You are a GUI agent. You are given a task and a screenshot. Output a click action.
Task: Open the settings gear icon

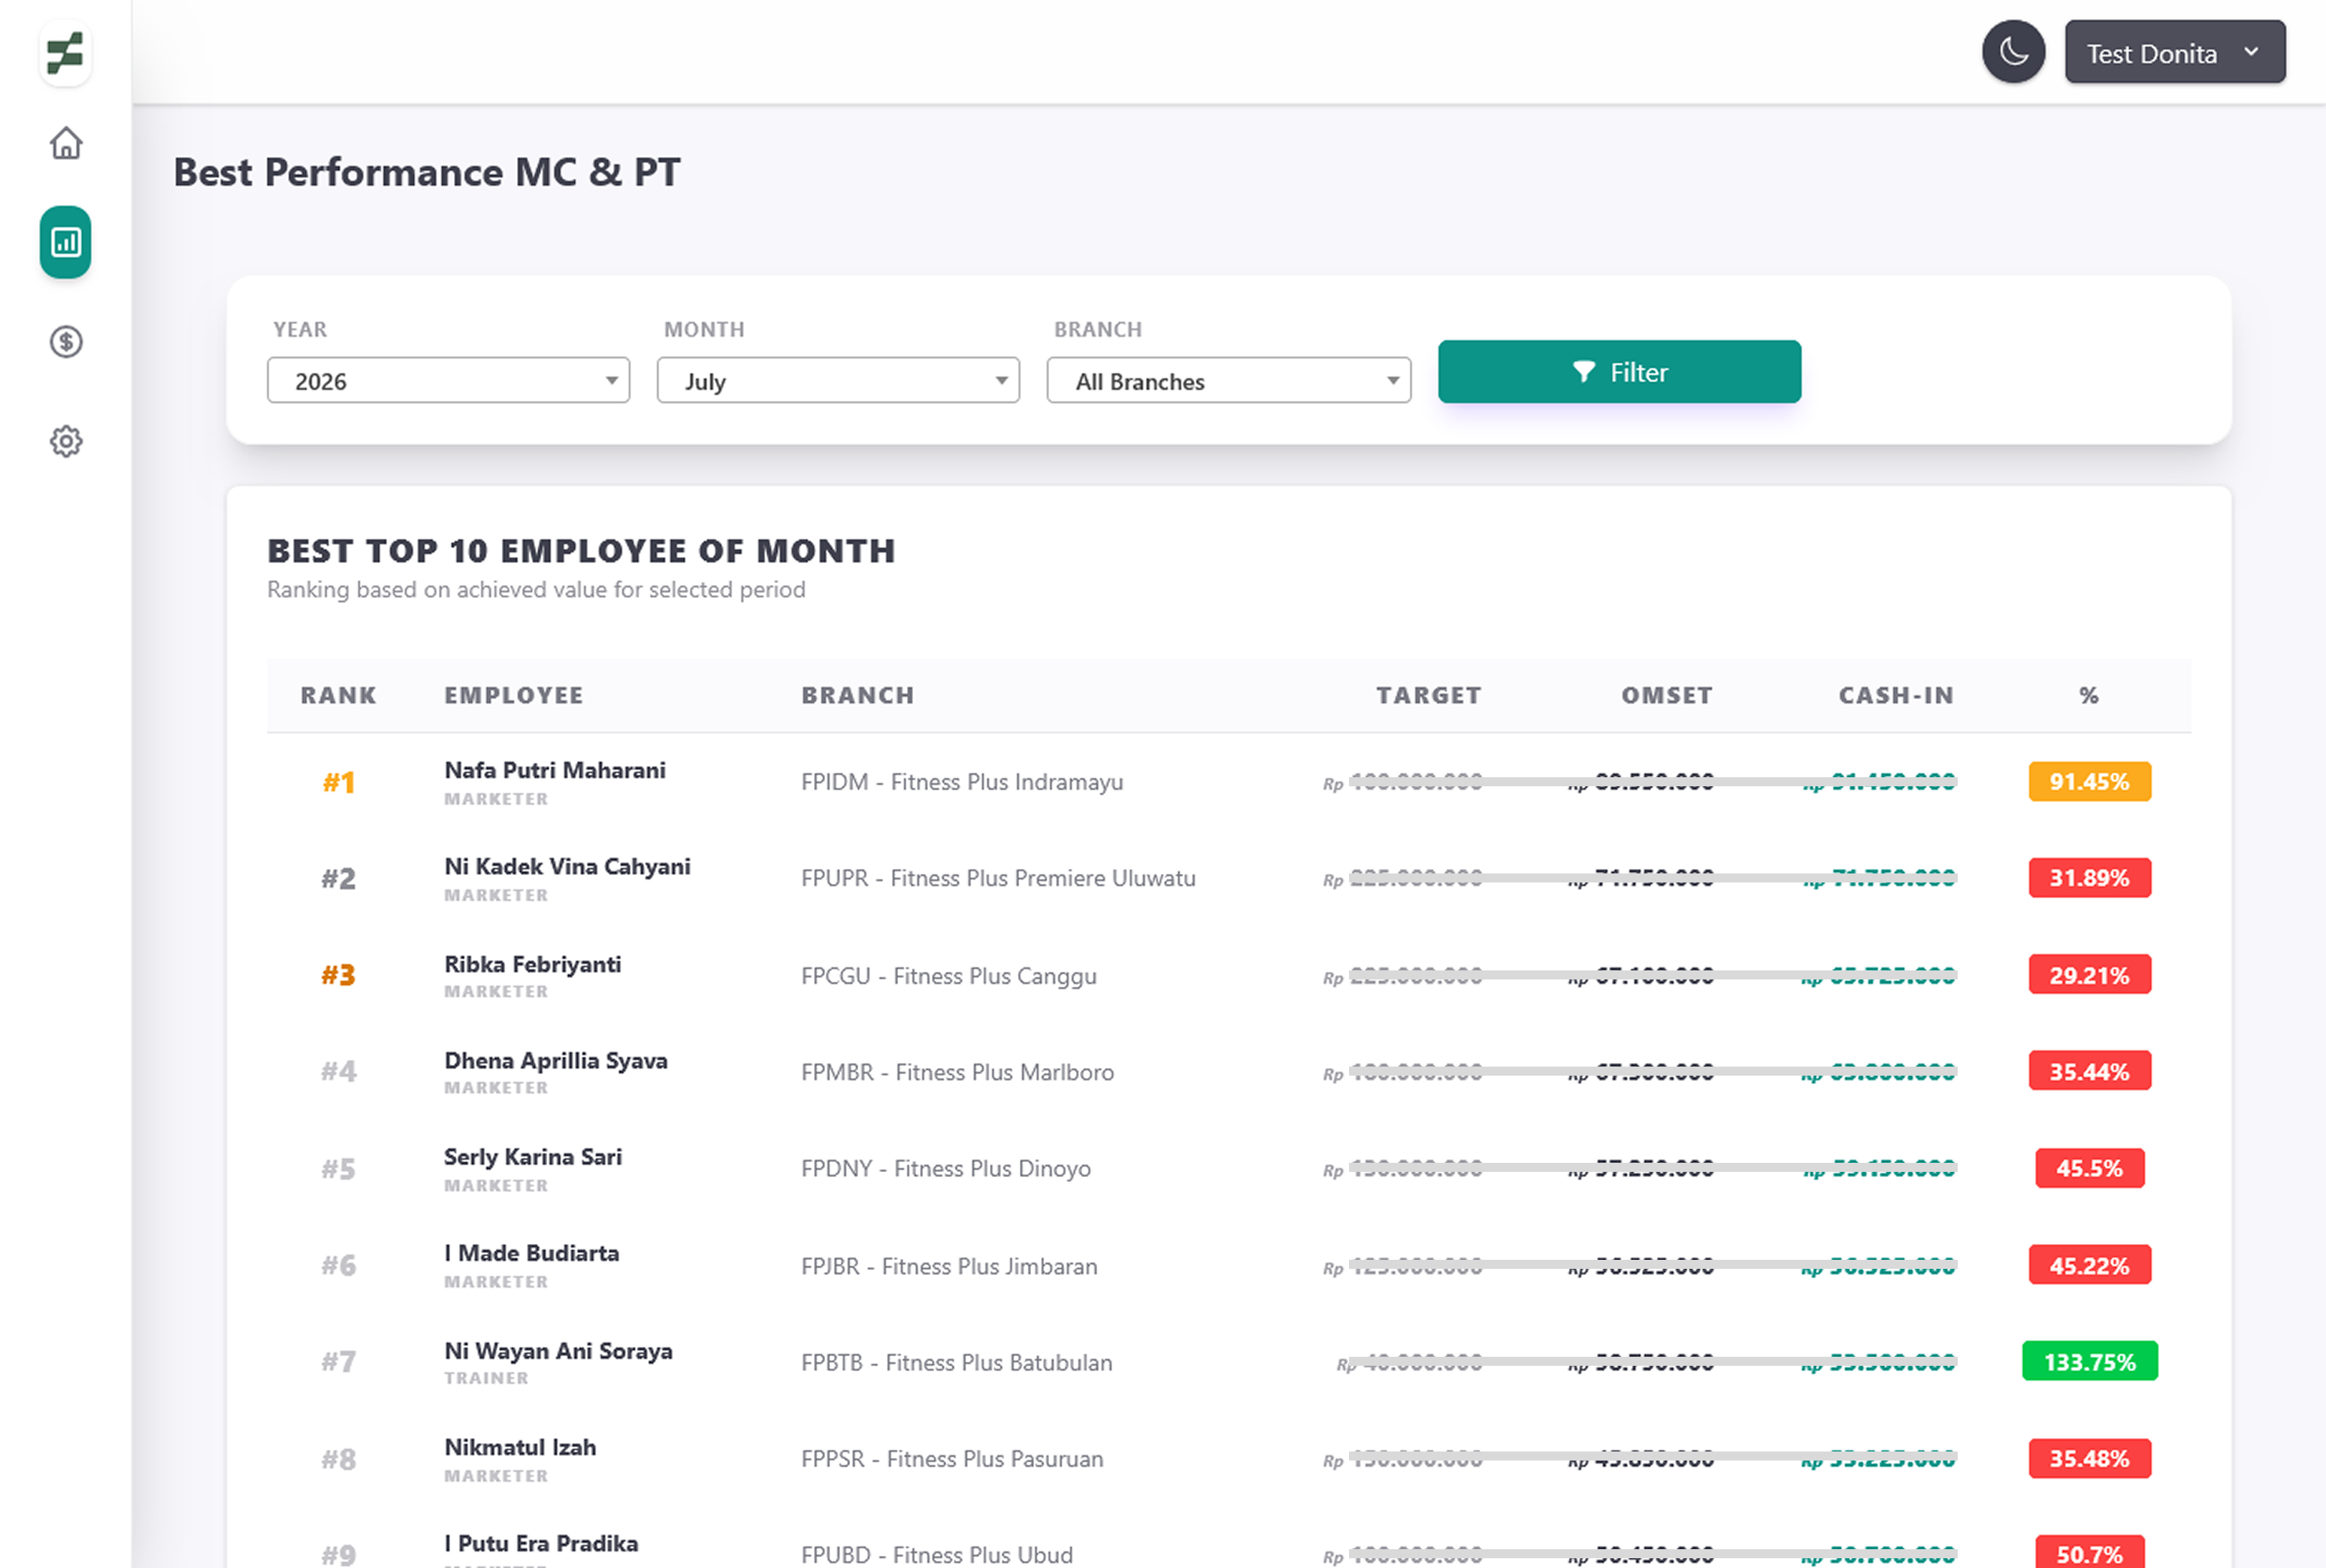(66, 441)
